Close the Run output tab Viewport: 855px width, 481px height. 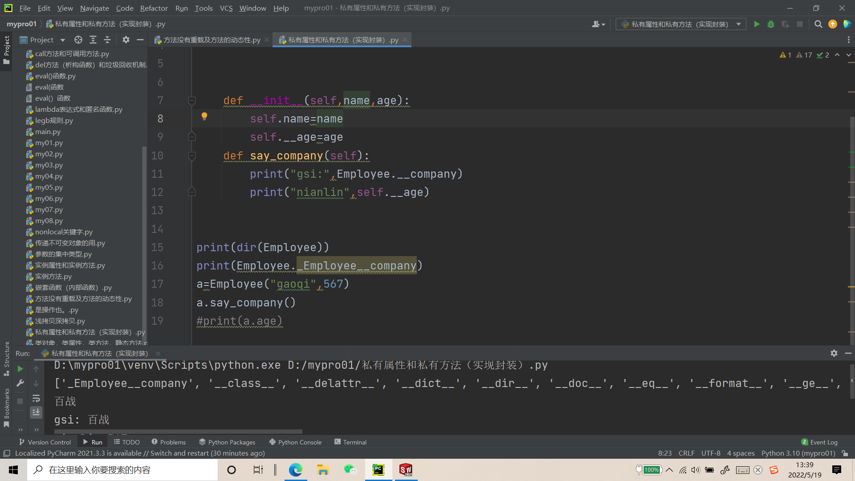[158, 354]
